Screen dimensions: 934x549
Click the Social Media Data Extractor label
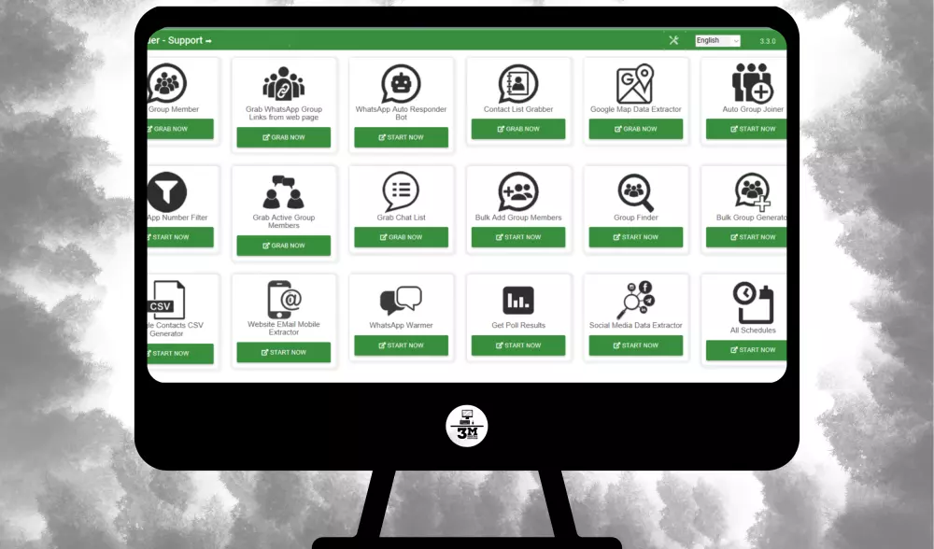click(635, 326)
